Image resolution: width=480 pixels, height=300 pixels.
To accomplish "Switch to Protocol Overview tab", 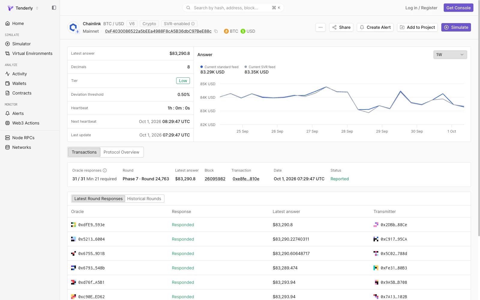I will pyautogui.click(x=121, y=152).
